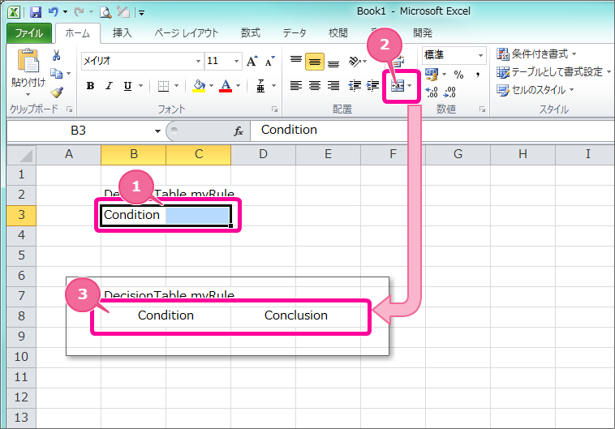
Task: Toggle Italic formatting
Action: (109, 86)
